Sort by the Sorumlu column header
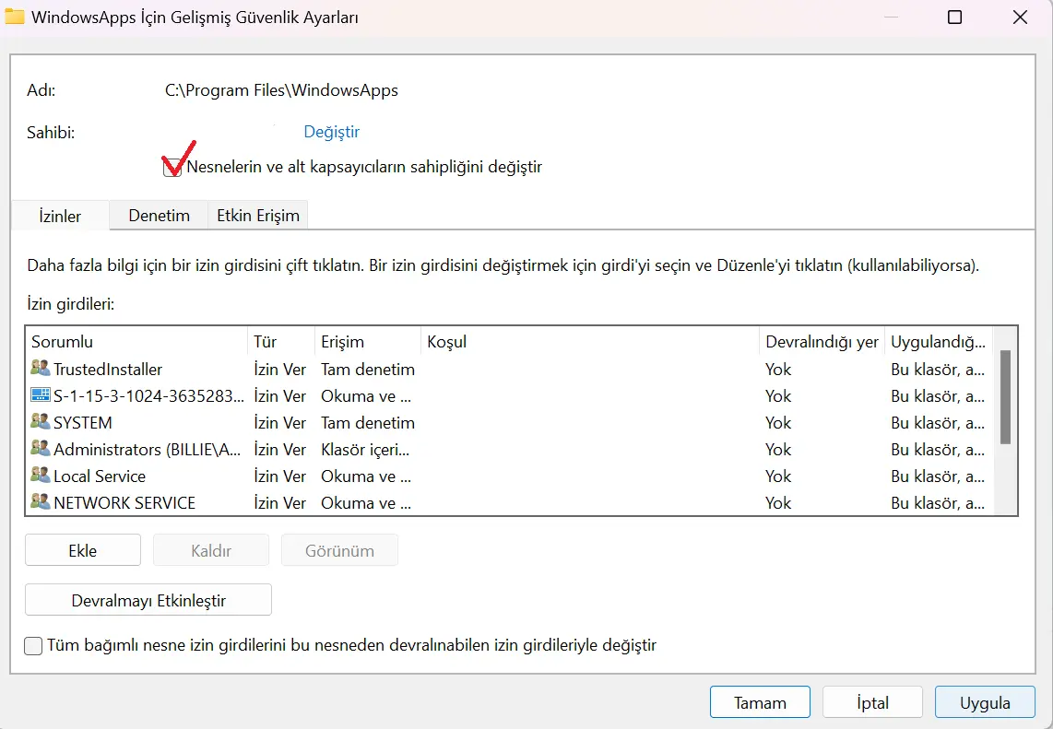1053x729 pixels. (x=137, y=342)
